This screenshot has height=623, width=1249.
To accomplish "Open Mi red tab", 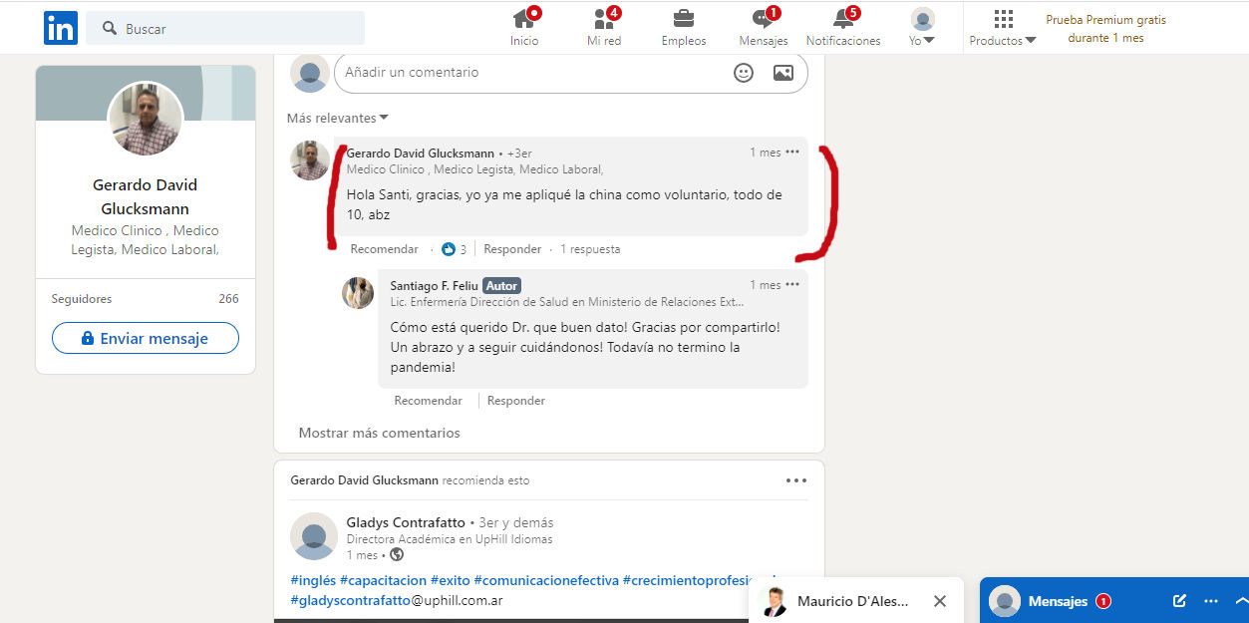I will [x=604, y=27].
